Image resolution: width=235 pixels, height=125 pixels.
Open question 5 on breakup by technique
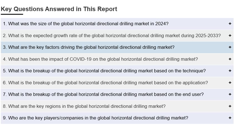[x=104, y=71]
